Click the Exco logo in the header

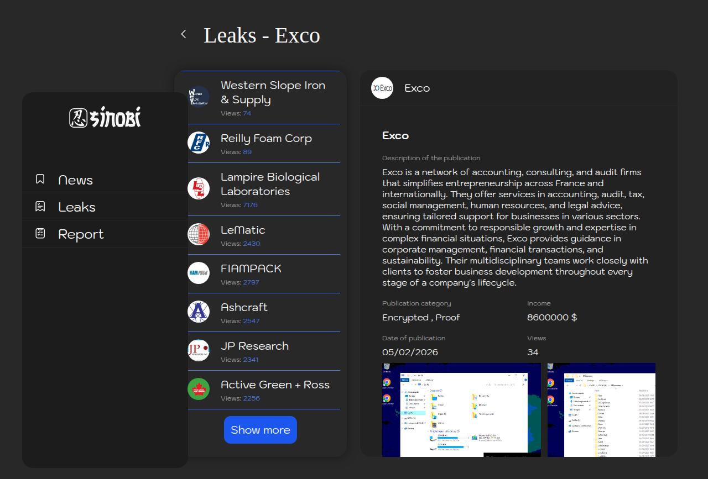point(382,88)
